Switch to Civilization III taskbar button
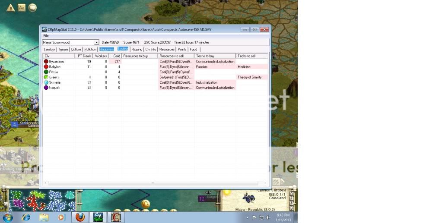This screenshot has height=223, width=442. click(116, 217)
